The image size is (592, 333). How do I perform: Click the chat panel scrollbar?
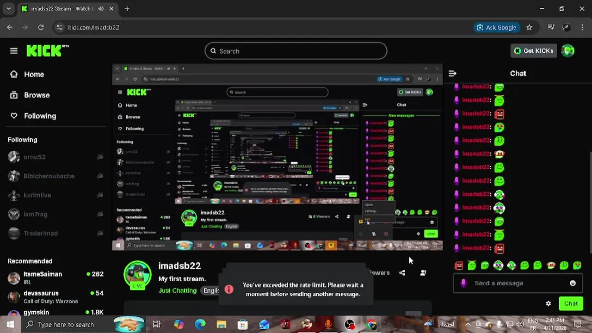coord(590,203)
